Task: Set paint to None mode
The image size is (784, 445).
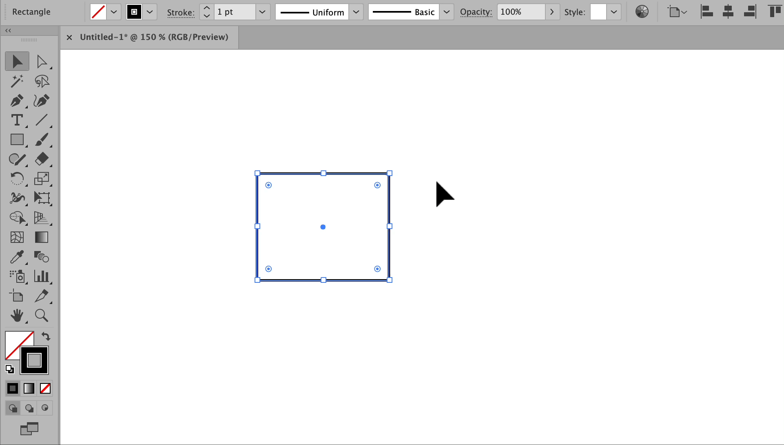Action: [x=45, y=388]
